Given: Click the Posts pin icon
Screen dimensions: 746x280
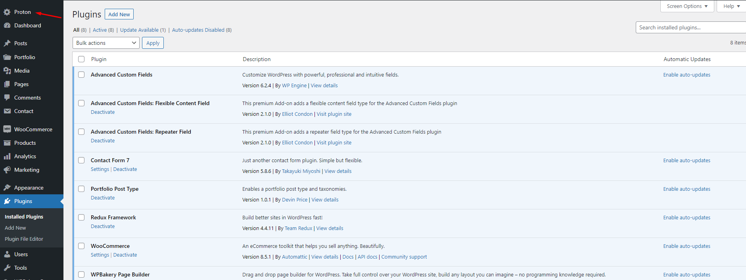Looking at the screenshot, I should 7,43.
